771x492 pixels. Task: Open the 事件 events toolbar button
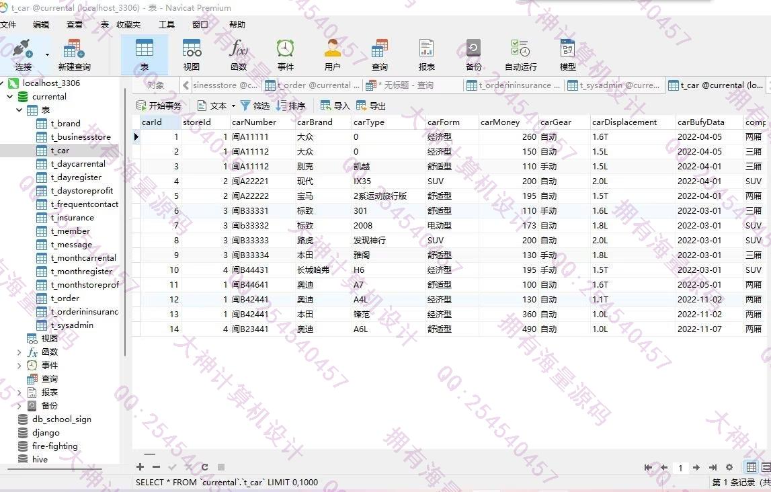[285, 55]
